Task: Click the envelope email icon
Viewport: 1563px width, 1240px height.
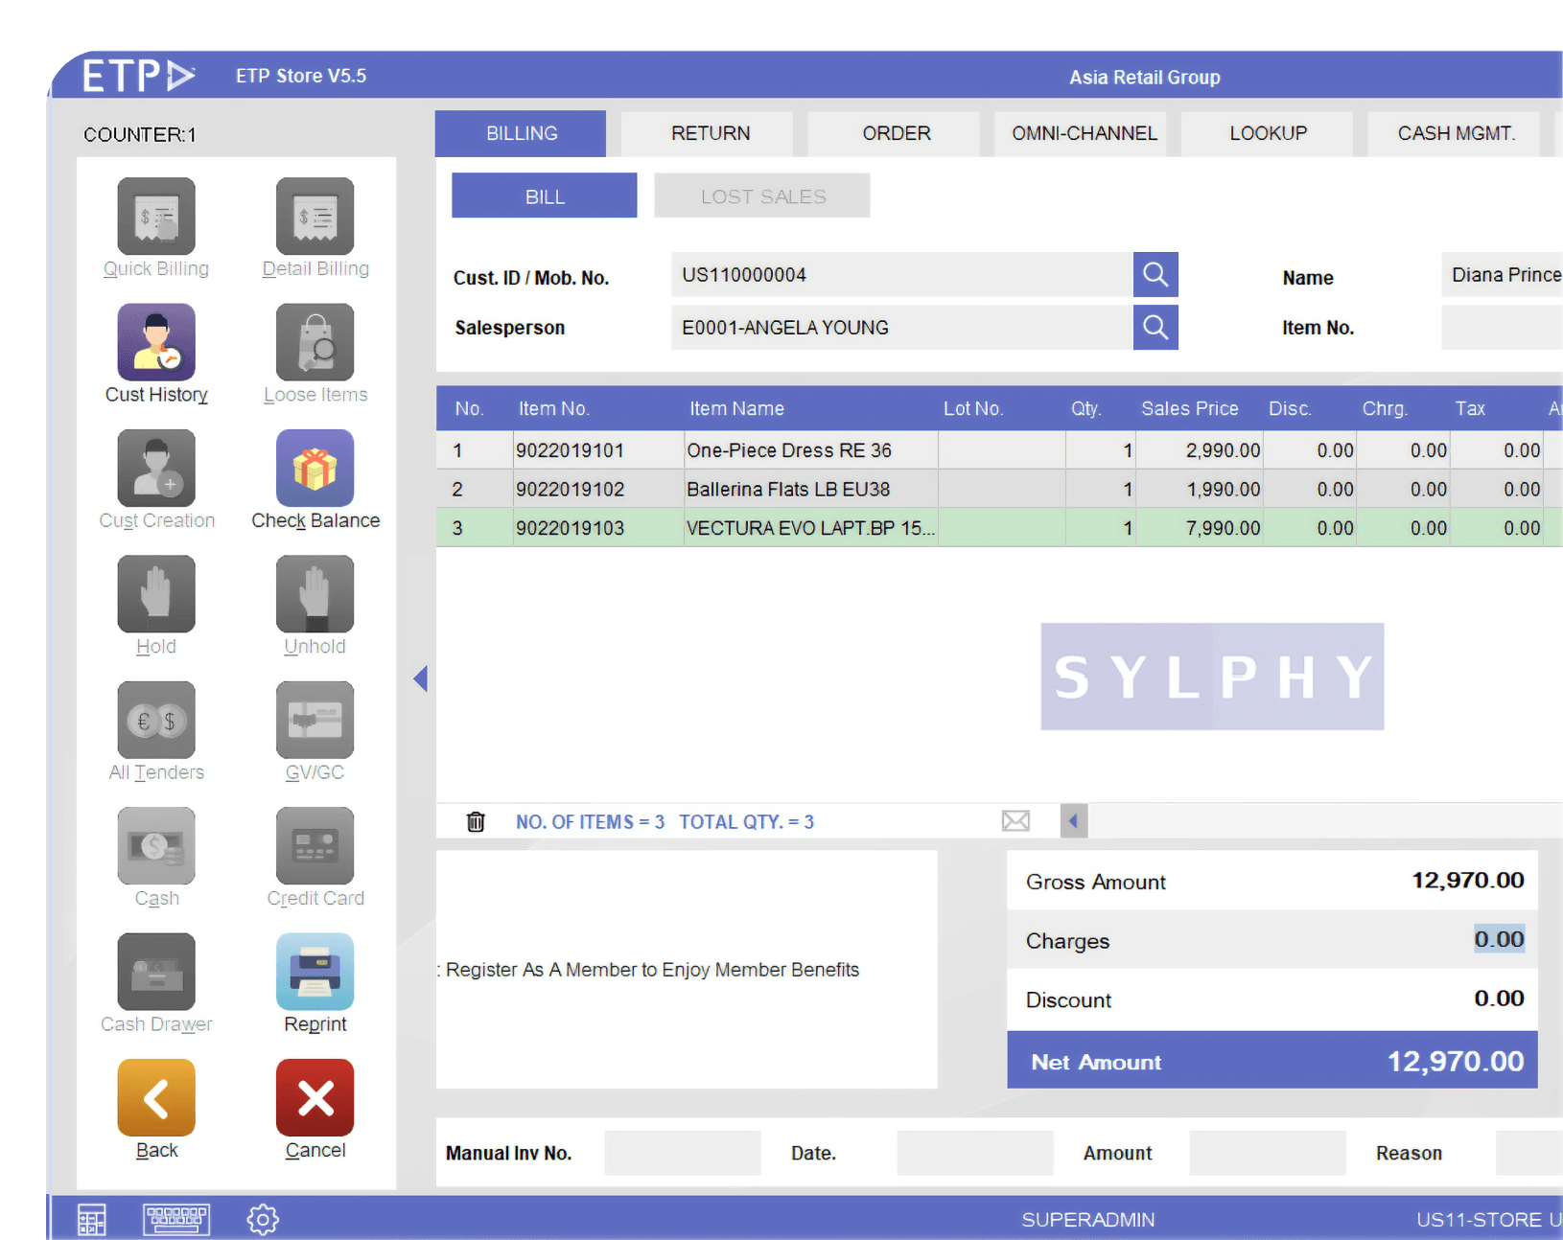Action: [x=1015, y=821]
